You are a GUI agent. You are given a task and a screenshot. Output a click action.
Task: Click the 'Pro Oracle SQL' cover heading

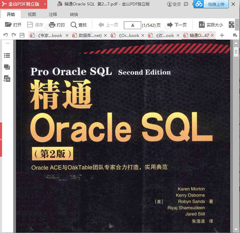coord(71,72)
